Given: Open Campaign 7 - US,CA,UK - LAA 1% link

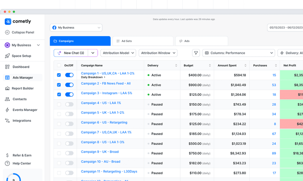Looking at the screenshot, I should [x=106, y=132].
